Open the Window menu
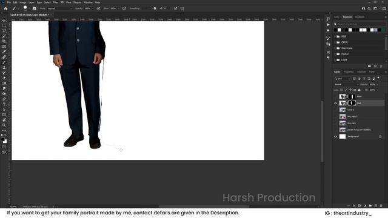The height and width of the screenshot is (218, 388). tap(88, 2)
